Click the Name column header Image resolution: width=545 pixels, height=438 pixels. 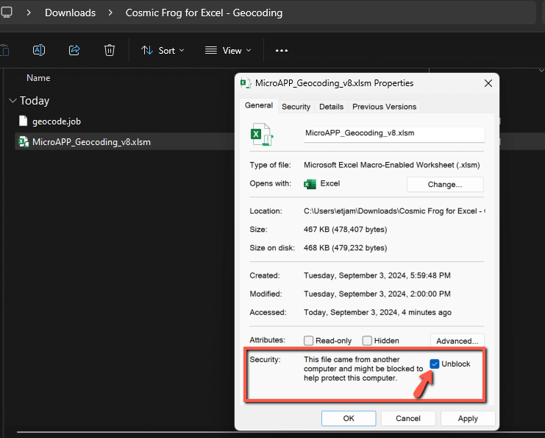pos(38,78)
